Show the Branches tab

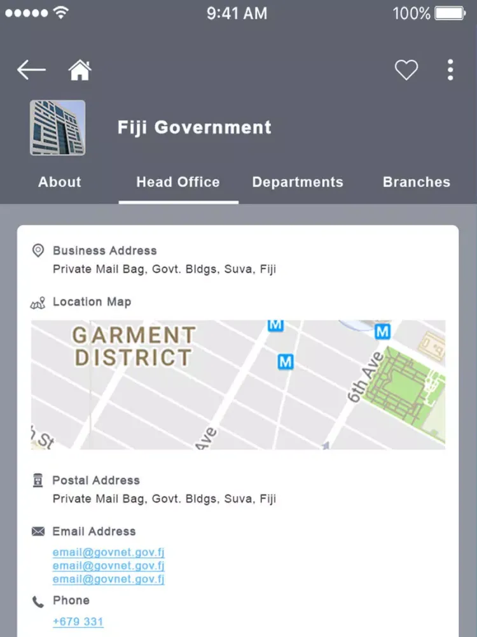point(417,182)
